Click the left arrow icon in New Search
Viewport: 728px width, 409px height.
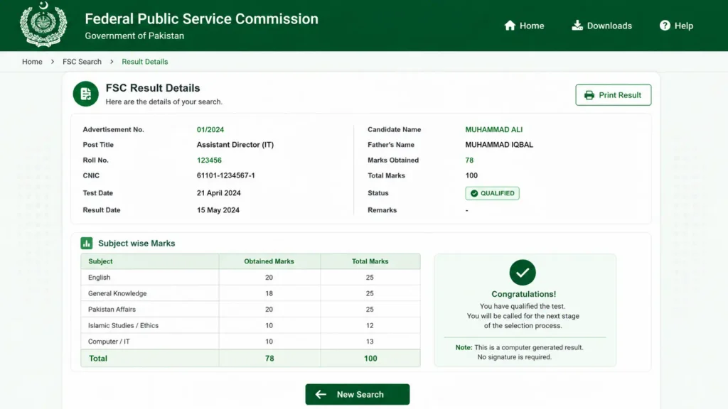point(321,394)
